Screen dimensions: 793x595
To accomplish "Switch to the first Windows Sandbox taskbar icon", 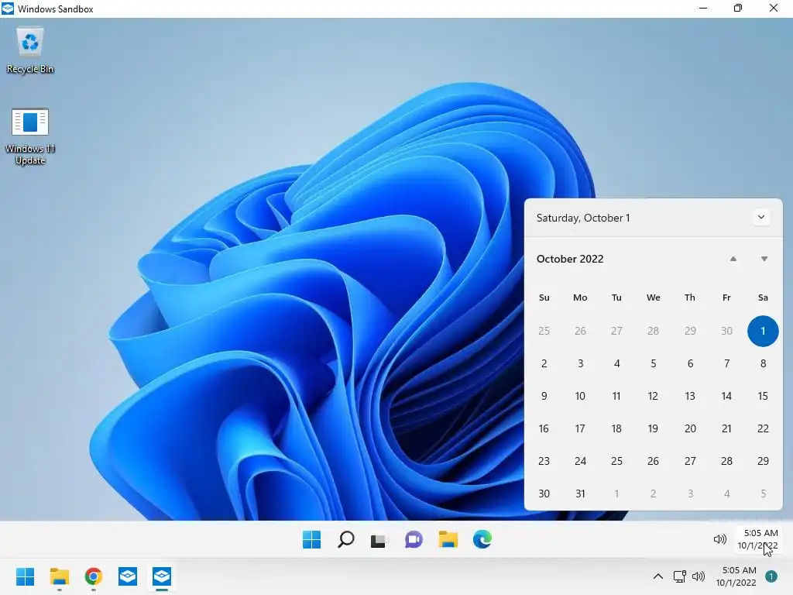I will pyautogui.click(x=128, y=576).
